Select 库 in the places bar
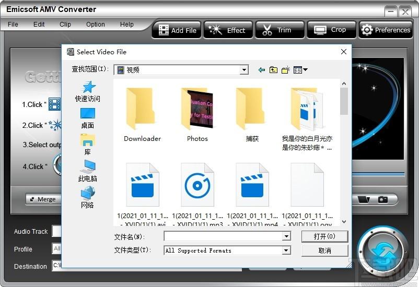The width and height of the screenshot is (419, 287). (87, 145)
